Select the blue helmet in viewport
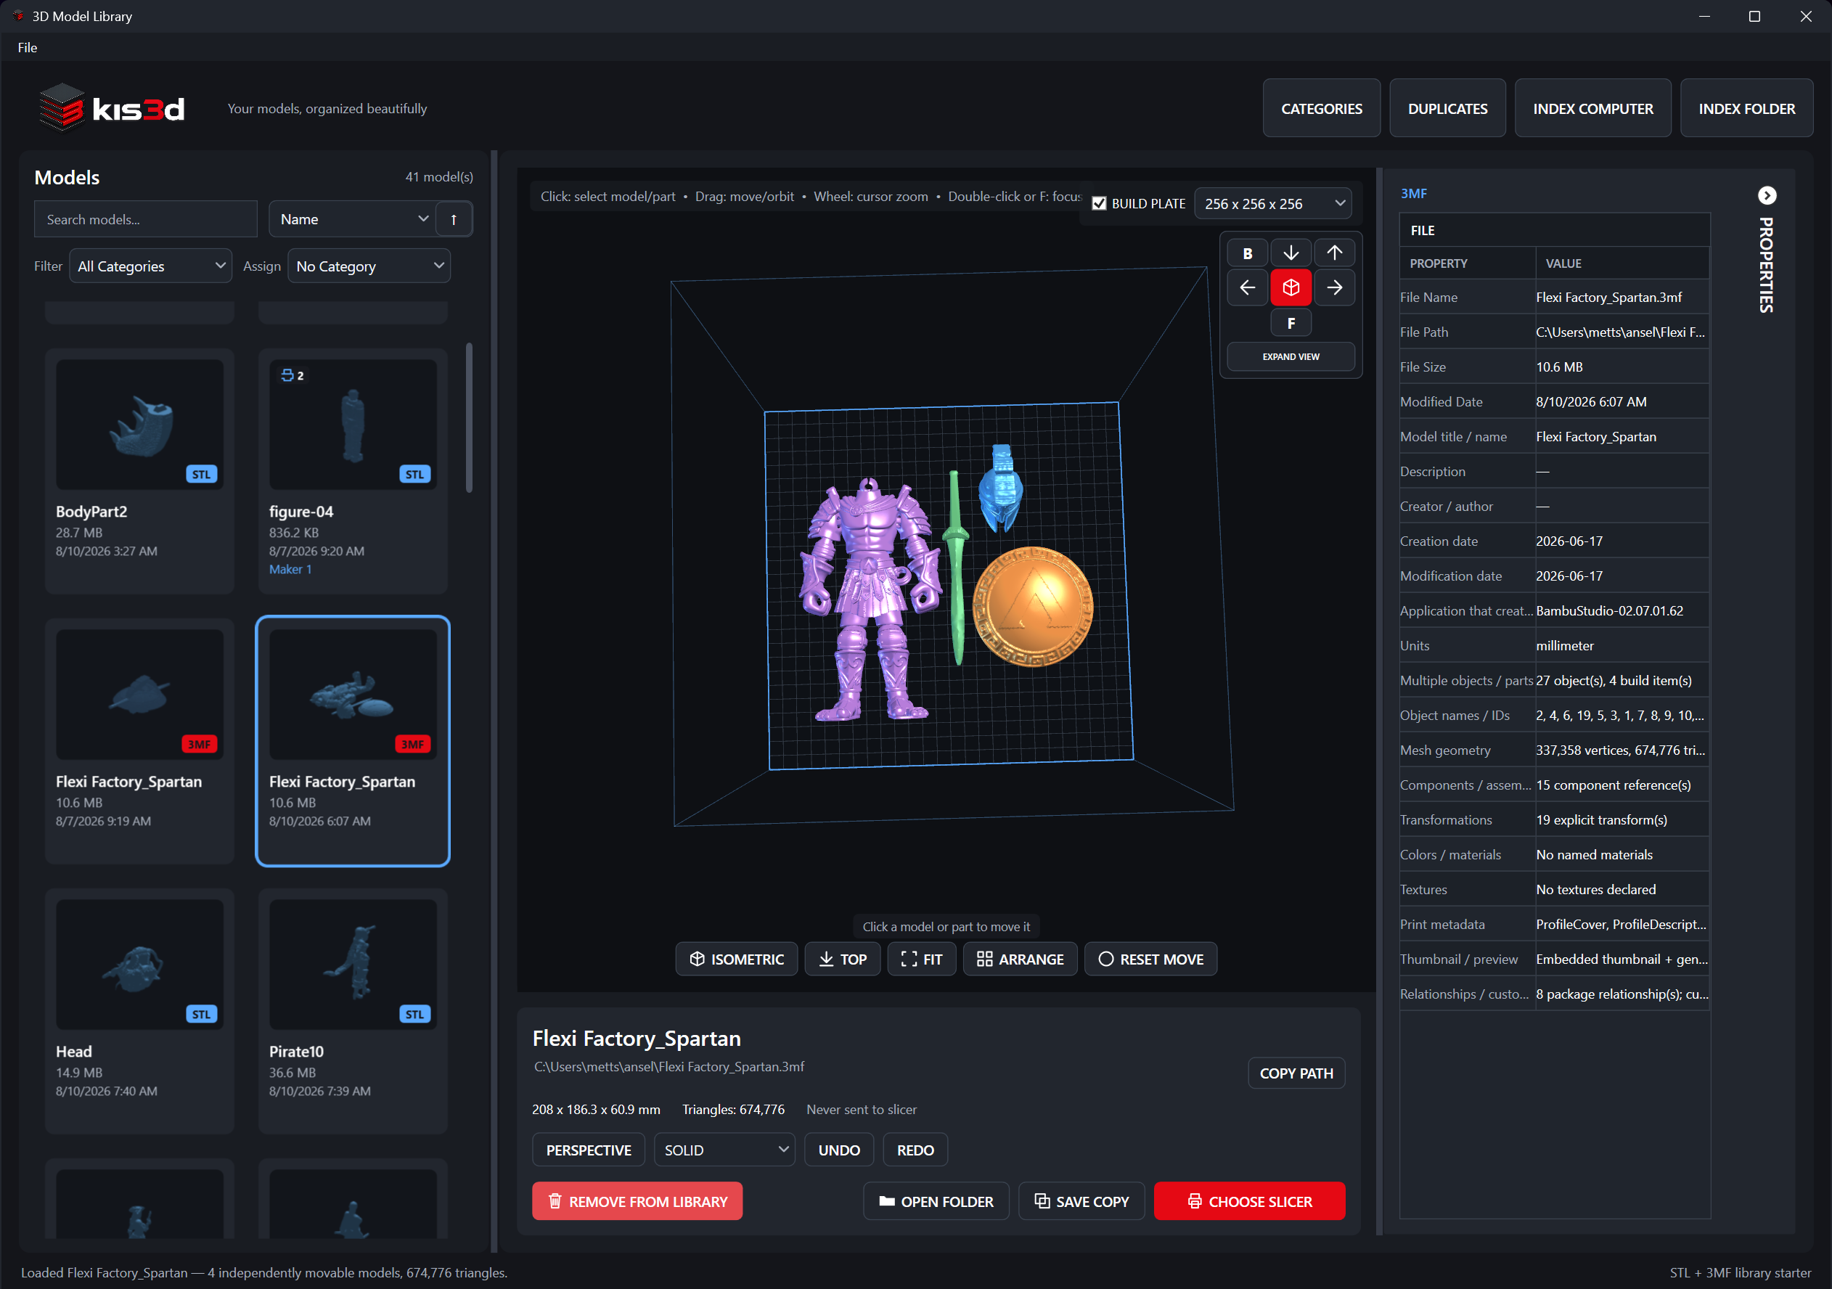 coord(1001,488)
